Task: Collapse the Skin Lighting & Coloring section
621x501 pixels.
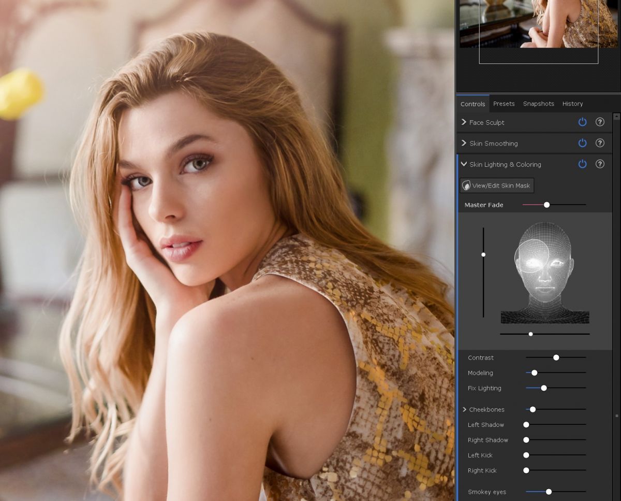Action: 463,164
